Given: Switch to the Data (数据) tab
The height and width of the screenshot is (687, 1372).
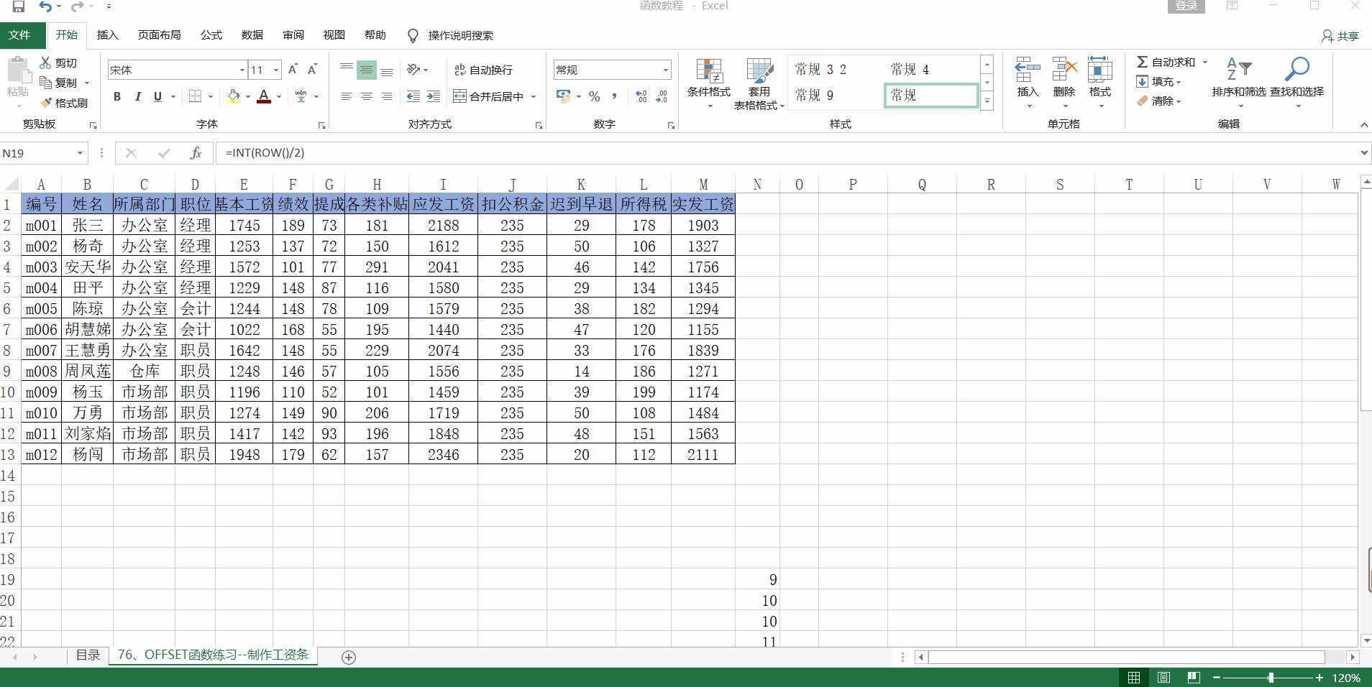Looking at the screenshot, I should coord(252,35).
